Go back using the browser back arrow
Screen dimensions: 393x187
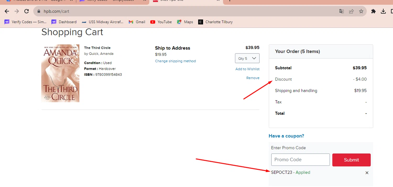click(x=7, y=11)
